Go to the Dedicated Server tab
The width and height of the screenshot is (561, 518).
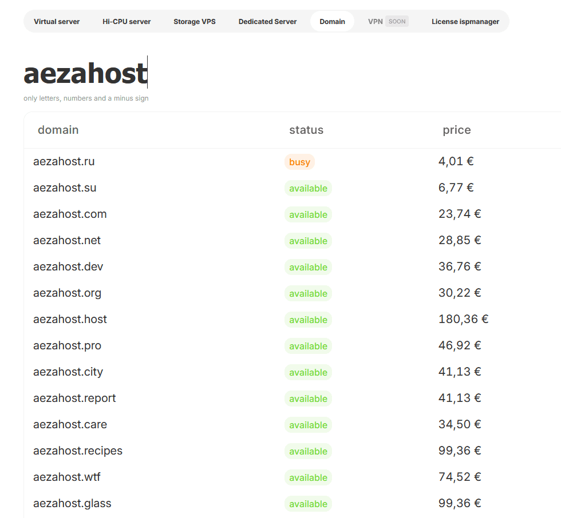[x=267, y=22]
